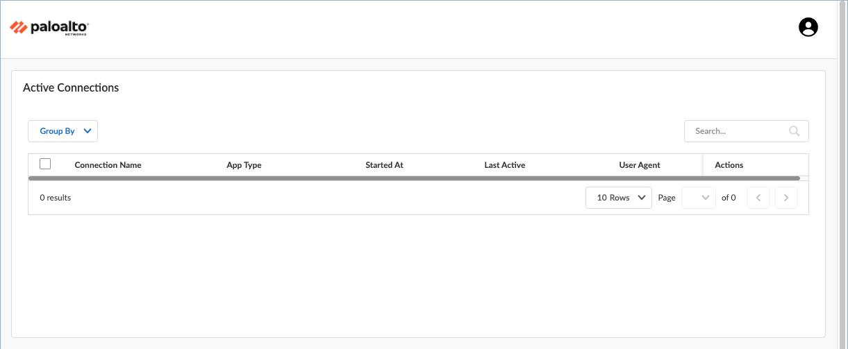Screen dimensions: 848x349
Task: Expand the 10 Rows page size dropdown
Action: pyautogui.click(x=618, y=198)
